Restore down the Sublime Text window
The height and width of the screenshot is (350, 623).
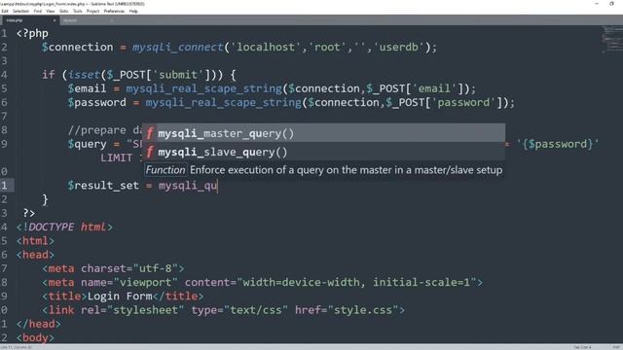[x=611, y=4]
